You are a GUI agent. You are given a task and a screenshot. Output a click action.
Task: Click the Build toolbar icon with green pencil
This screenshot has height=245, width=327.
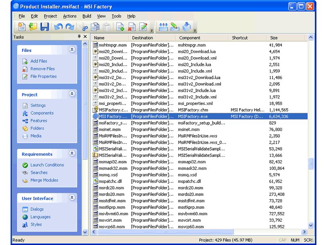175,27
